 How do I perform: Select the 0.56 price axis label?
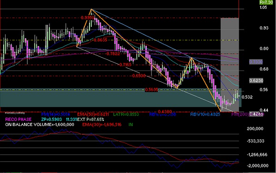tap(264, 90)
